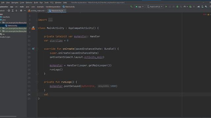Collapse the MainActivity class fold marker
211x118 pixels.
coord(37,28)
